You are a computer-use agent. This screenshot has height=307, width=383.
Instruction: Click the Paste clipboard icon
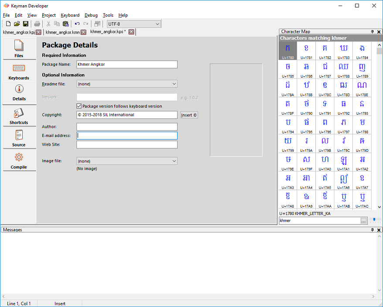coord(66,24)
